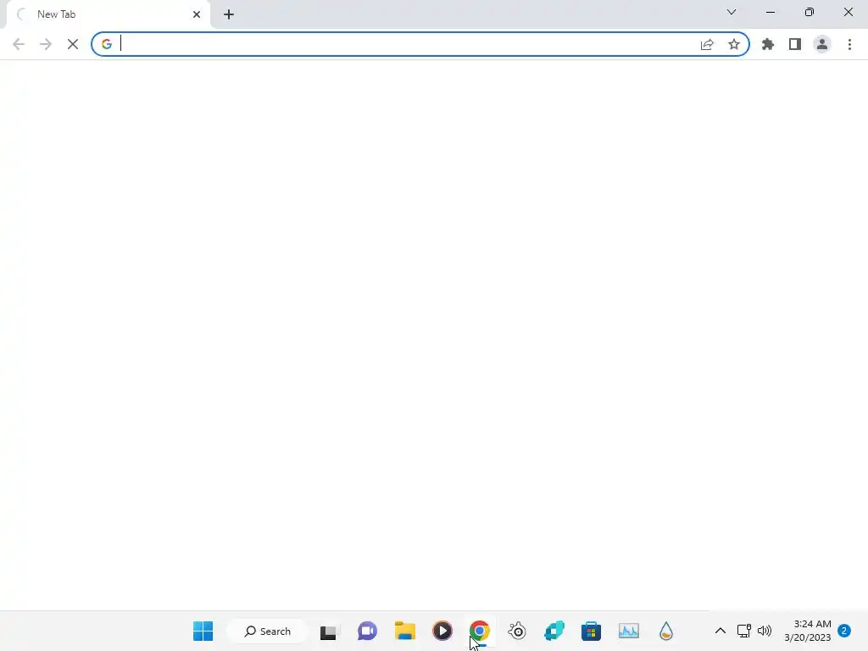Minimize the Chrome window
868x651 pixels.
click(770, 12)
